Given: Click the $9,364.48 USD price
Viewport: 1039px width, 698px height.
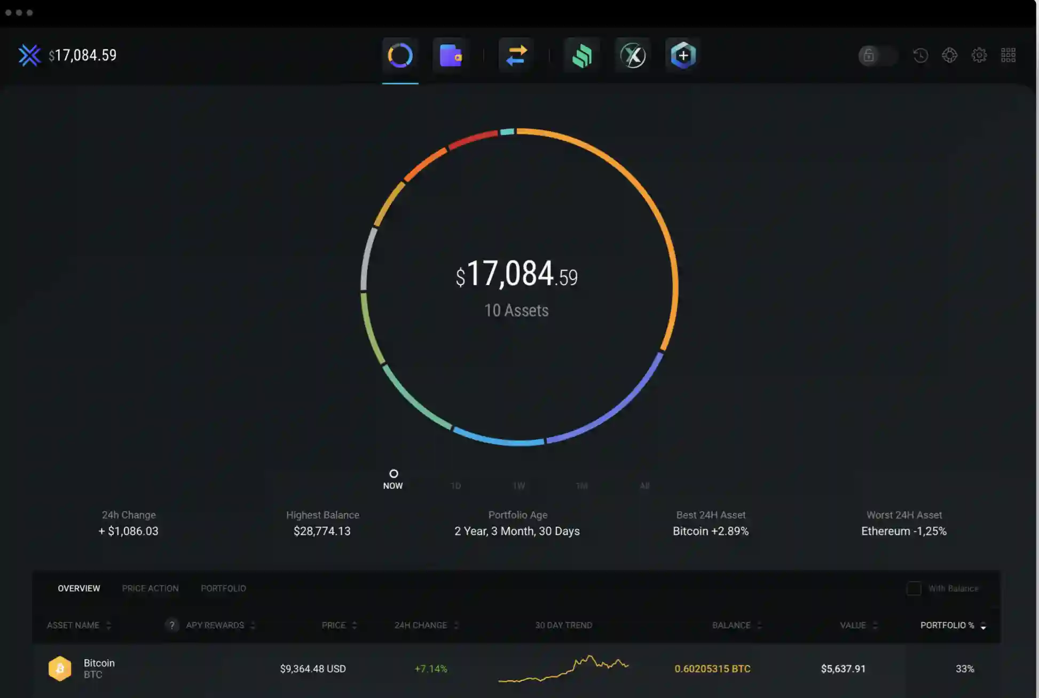Looking at the screenshot, I should point(313,669).
